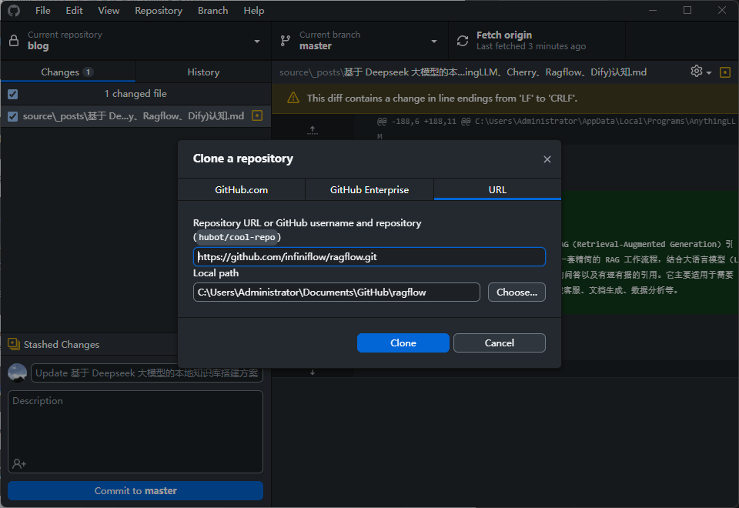Open the Branch menu

212,10
